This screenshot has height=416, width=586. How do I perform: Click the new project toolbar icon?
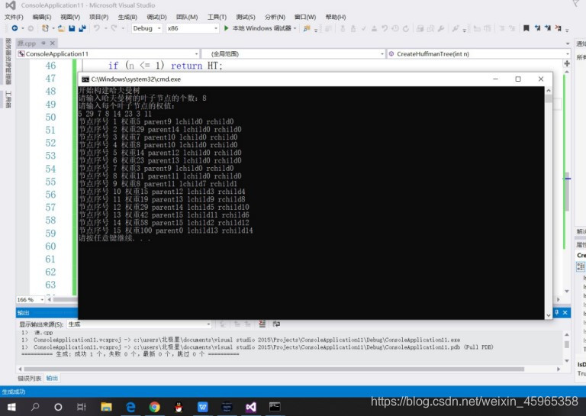click(45, 28)
